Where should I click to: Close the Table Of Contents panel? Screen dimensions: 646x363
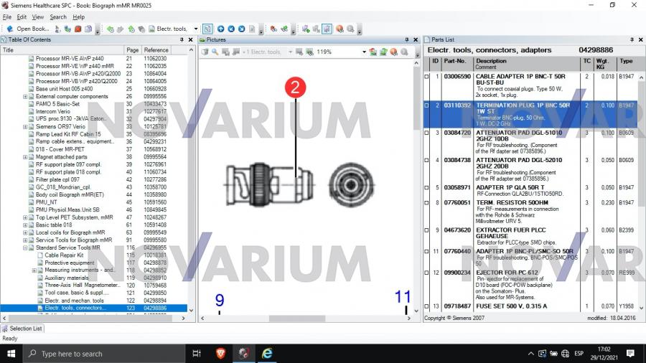tap(191, 39)
